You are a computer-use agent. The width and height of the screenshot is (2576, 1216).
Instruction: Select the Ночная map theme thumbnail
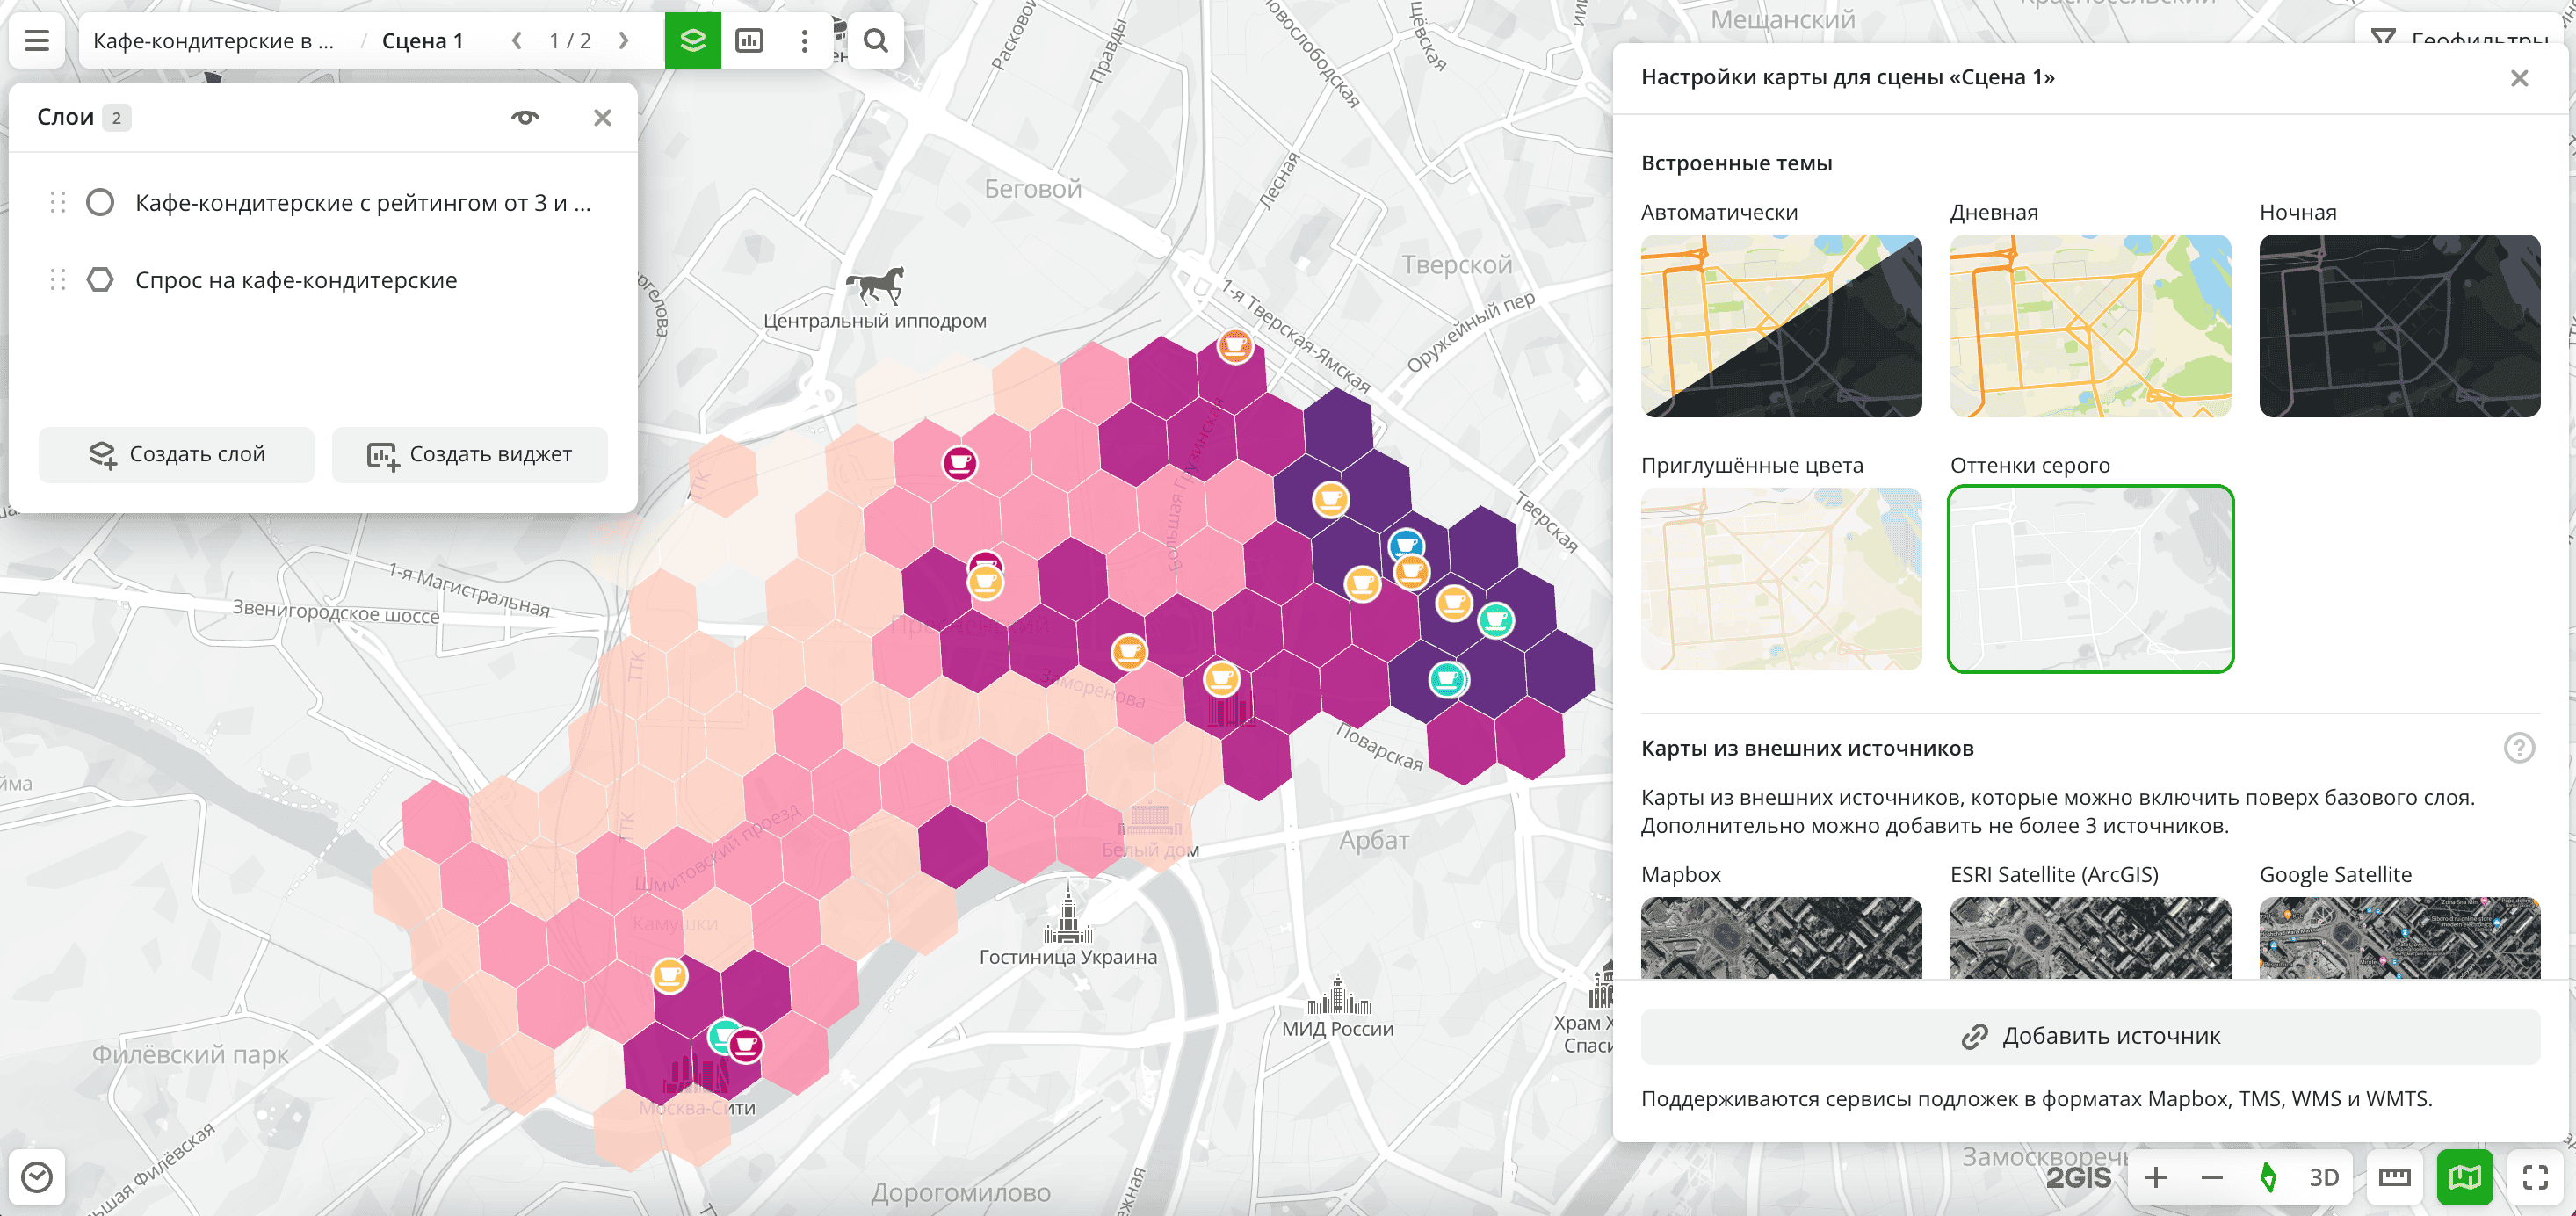pyautogui.click(x=2399, y=326)
